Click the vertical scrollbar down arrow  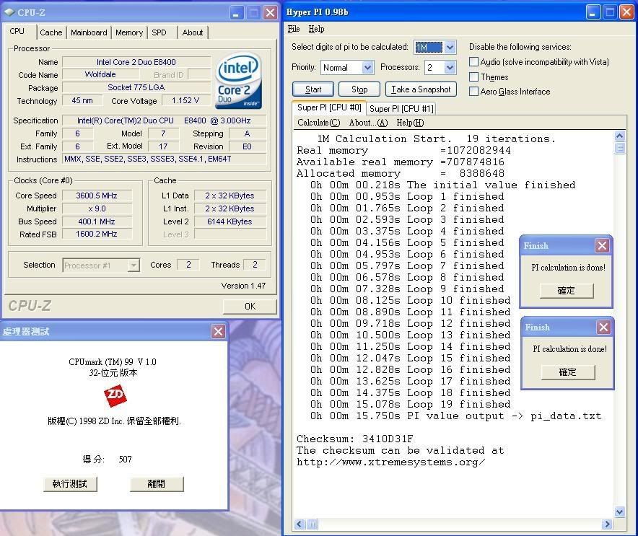pyautogui.click(x=619, y=511)
